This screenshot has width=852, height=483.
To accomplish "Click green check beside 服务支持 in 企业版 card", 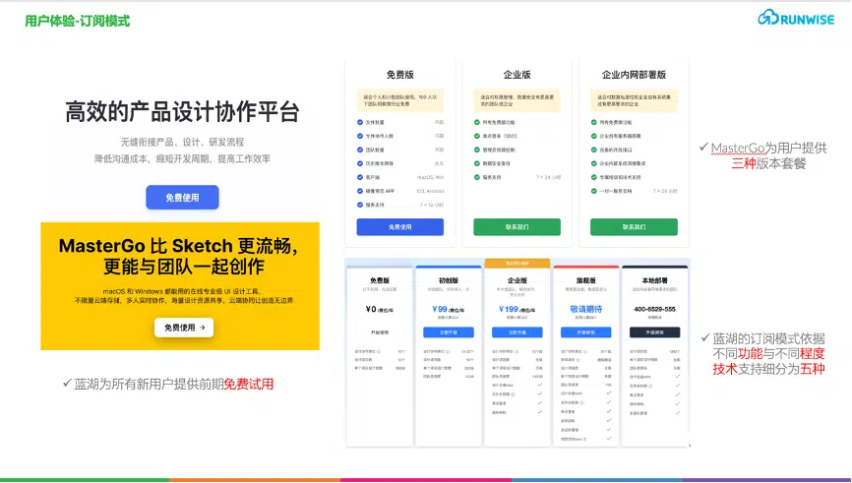I will point(477,177).
